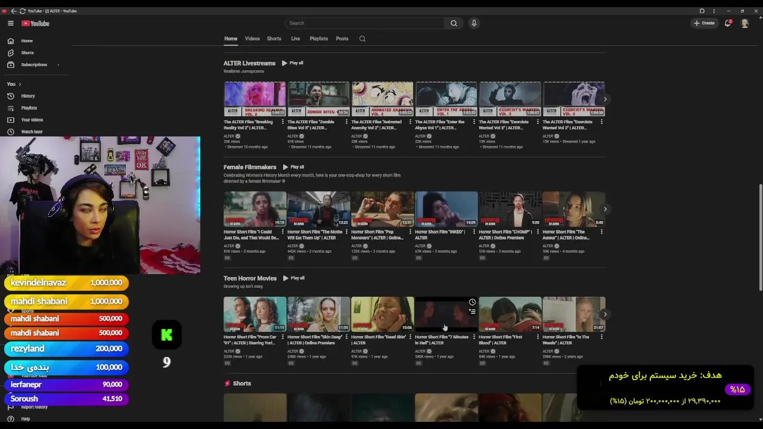Open Subscriptions in the left sidebar

coord(34,64)
